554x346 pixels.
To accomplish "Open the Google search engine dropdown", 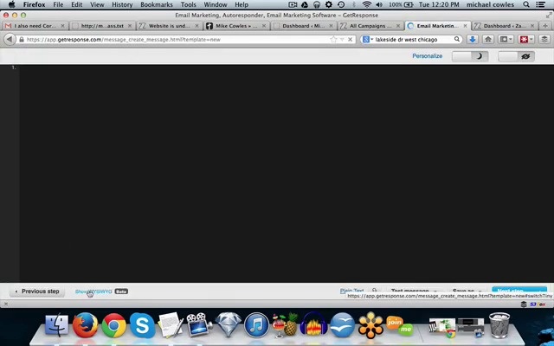I will 368,40.
